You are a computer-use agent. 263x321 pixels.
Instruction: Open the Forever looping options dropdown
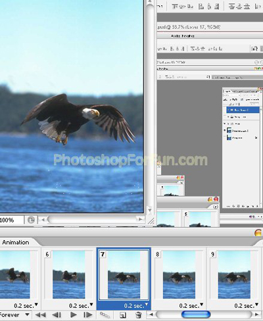[x=27, y=314]
